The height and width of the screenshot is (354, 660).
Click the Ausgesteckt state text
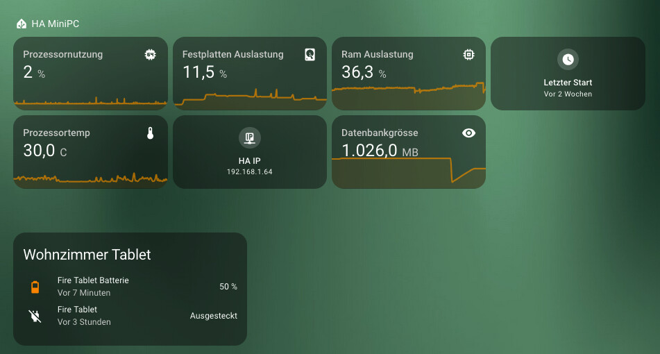coord(213,316)
